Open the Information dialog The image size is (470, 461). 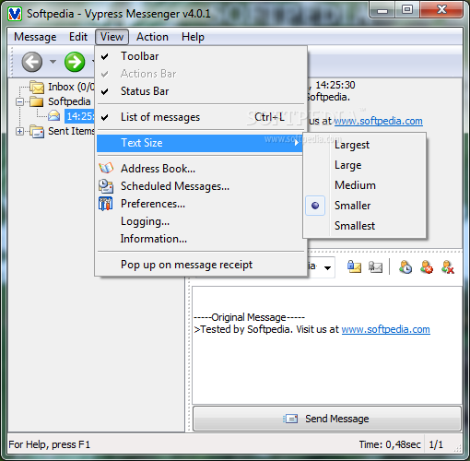coord(201,239)
